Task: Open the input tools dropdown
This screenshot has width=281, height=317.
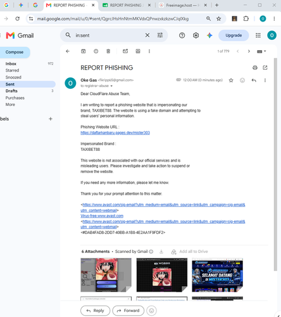Action: tap(261, 51)
